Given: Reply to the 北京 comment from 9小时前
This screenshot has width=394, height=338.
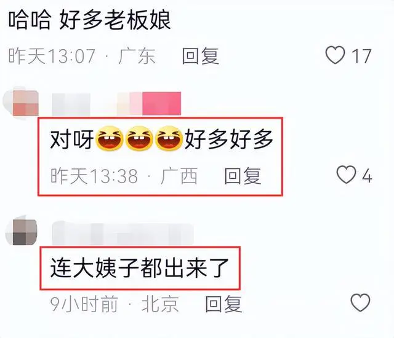Looking at the screenshot, I should [223, 304].
